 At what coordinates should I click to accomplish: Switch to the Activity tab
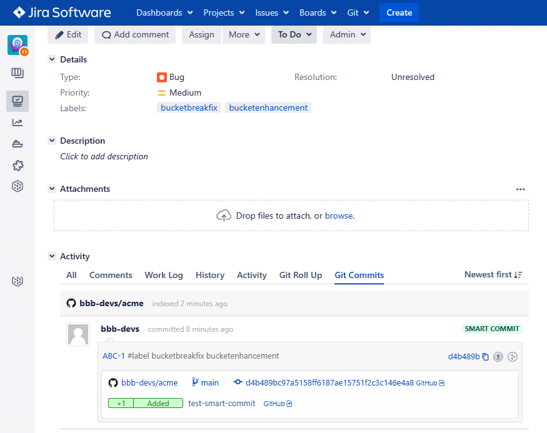(252, 275)
